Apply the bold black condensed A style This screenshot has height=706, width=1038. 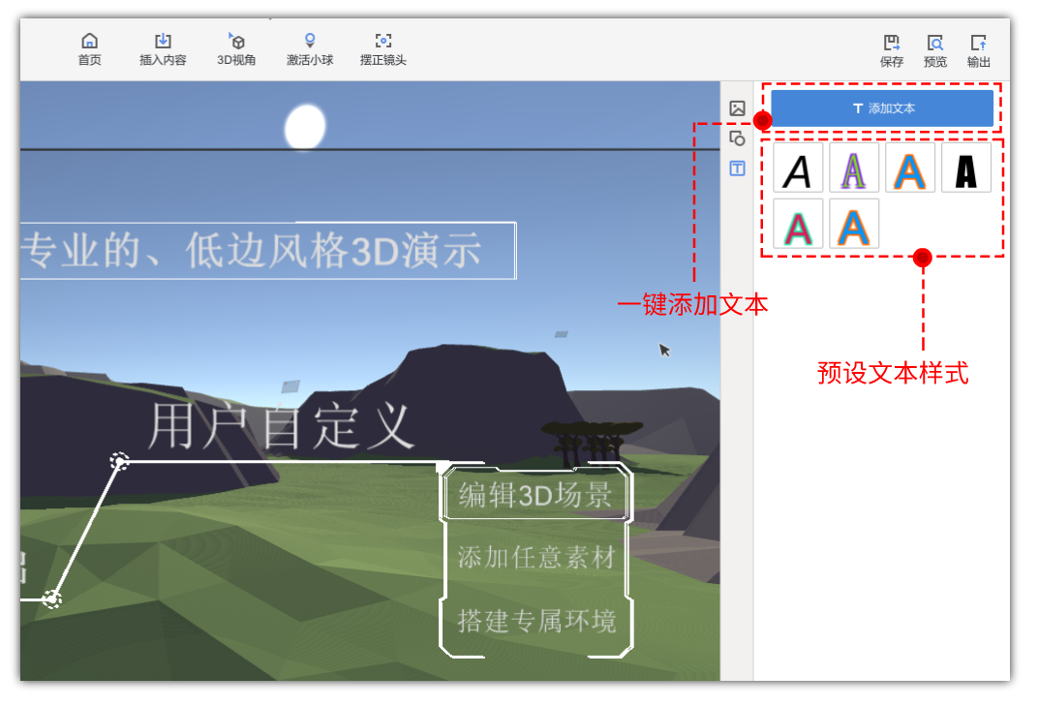[966, 169]
